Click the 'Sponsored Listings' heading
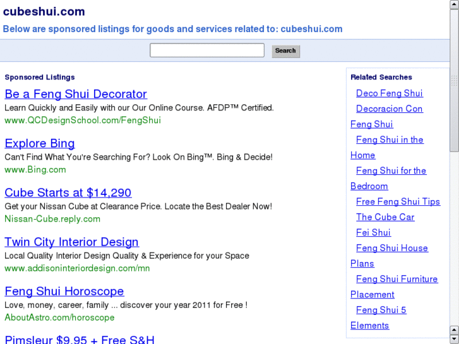The width and height of the screenshot is (459, 344). 40,77
